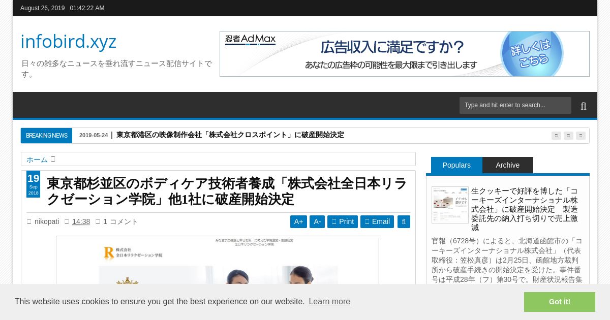Viewport: 610px width, 320px height.
Task: Click the site tagline text under infobird.xyz
Action: click(x=116, y=69)
